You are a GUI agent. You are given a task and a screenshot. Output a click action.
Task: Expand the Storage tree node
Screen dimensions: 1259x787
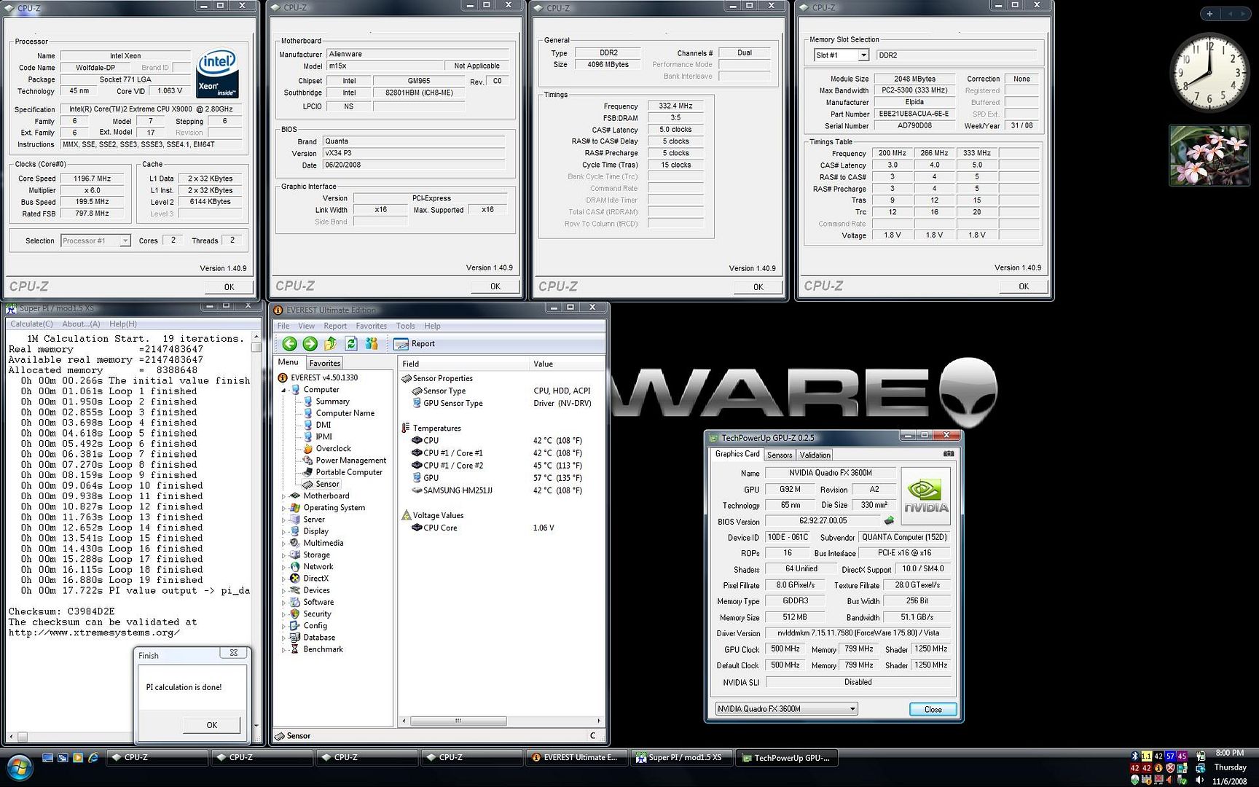click(x=284, y=555)
